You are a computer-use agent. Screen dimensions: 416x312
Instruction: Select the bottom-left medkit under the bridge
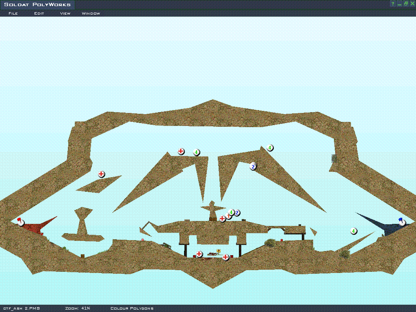[199, 254]
